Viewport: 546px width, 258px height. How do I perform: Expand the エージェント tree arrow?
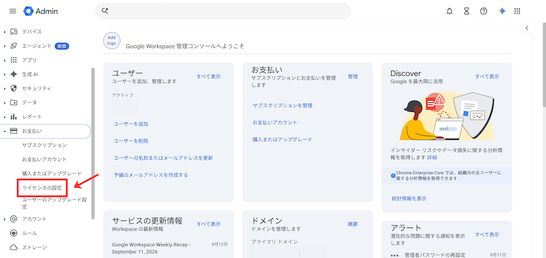point(5,46)
